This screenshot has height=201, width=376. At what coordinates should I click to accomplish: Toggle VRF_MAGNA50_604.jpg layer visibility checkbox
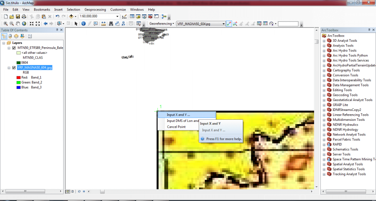[14, 68]
